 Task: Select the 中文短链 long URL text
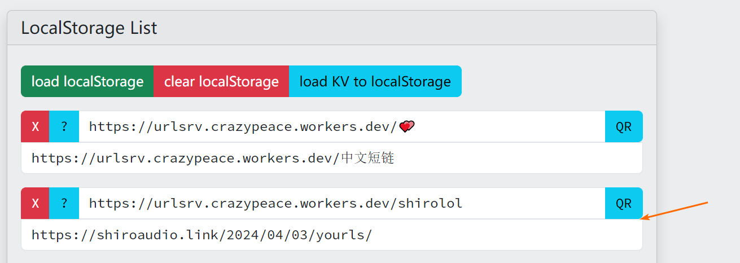pos(212,158)
